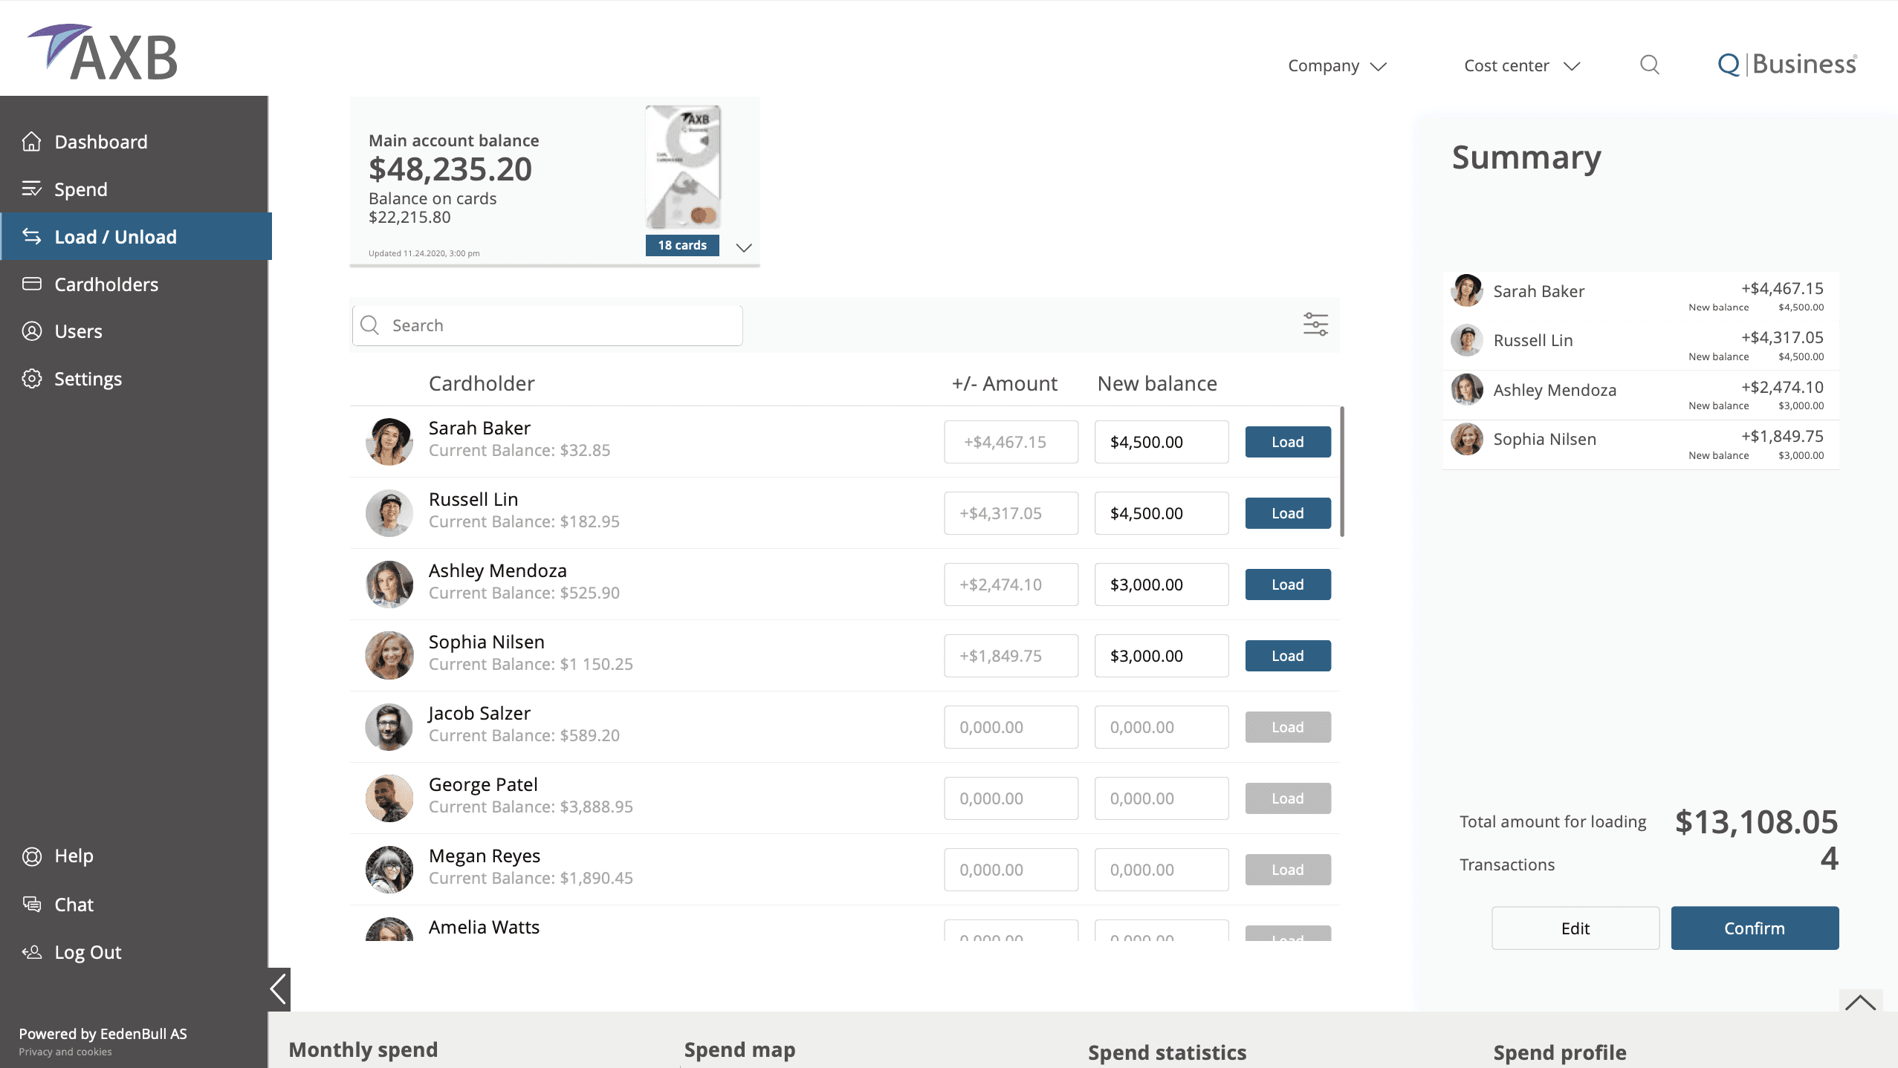Click the Help lifebuoy icon
This screenshot has height=1068, width=1898.
(x=31, y=856)
